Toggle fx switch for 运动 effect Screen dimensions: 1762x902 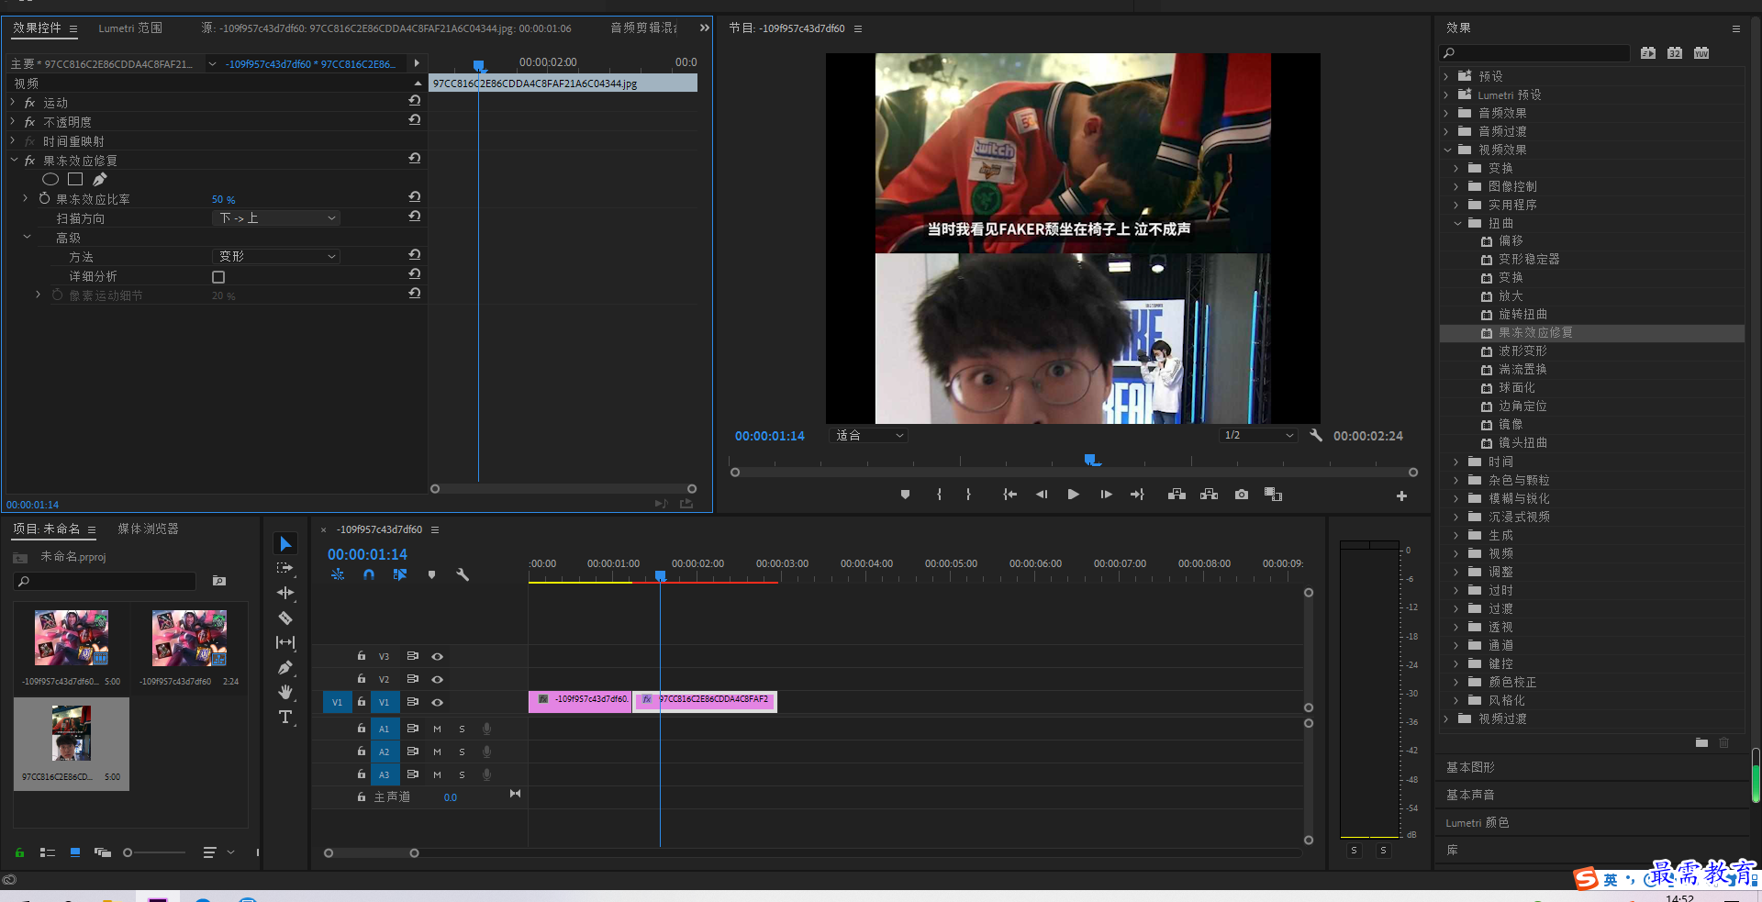coord(29,103)
